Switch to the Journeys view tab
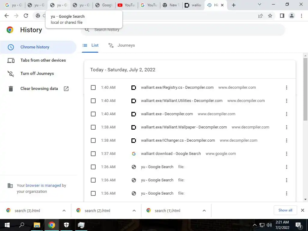The width and height of the screenshot is (308, 231). coord(122,45)
